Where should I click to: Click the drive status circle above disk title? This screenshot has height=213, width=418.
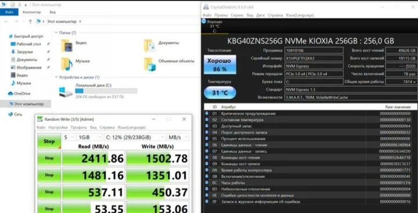[x=204, y=21]
